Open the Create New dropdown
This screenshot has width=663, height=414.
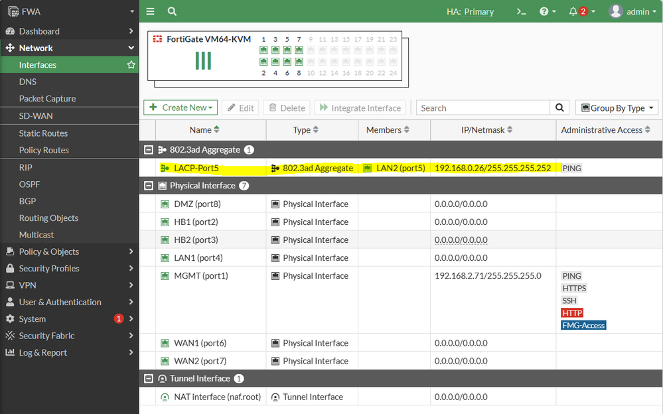(181, 107)
